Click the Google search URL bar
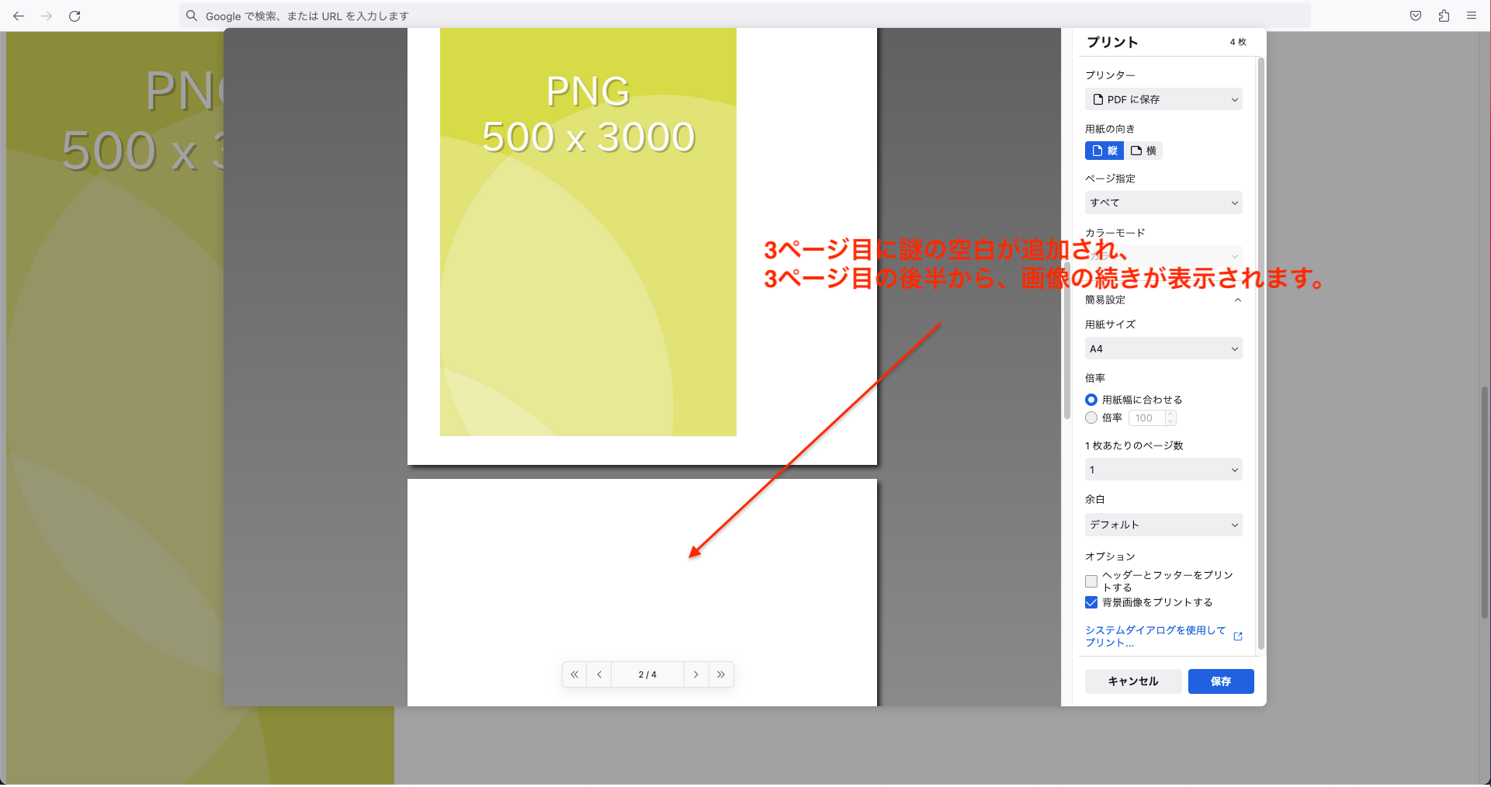This screenshot has height=787, width=1491. point(745,16)
